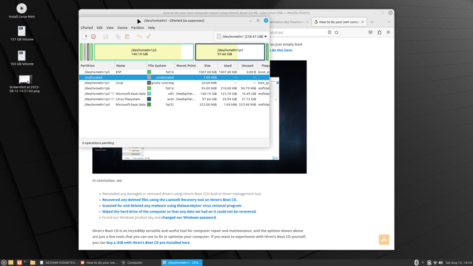Open the Device menu in GParted
This screenshot has height=266, width=473.
[x=122, y=28]
